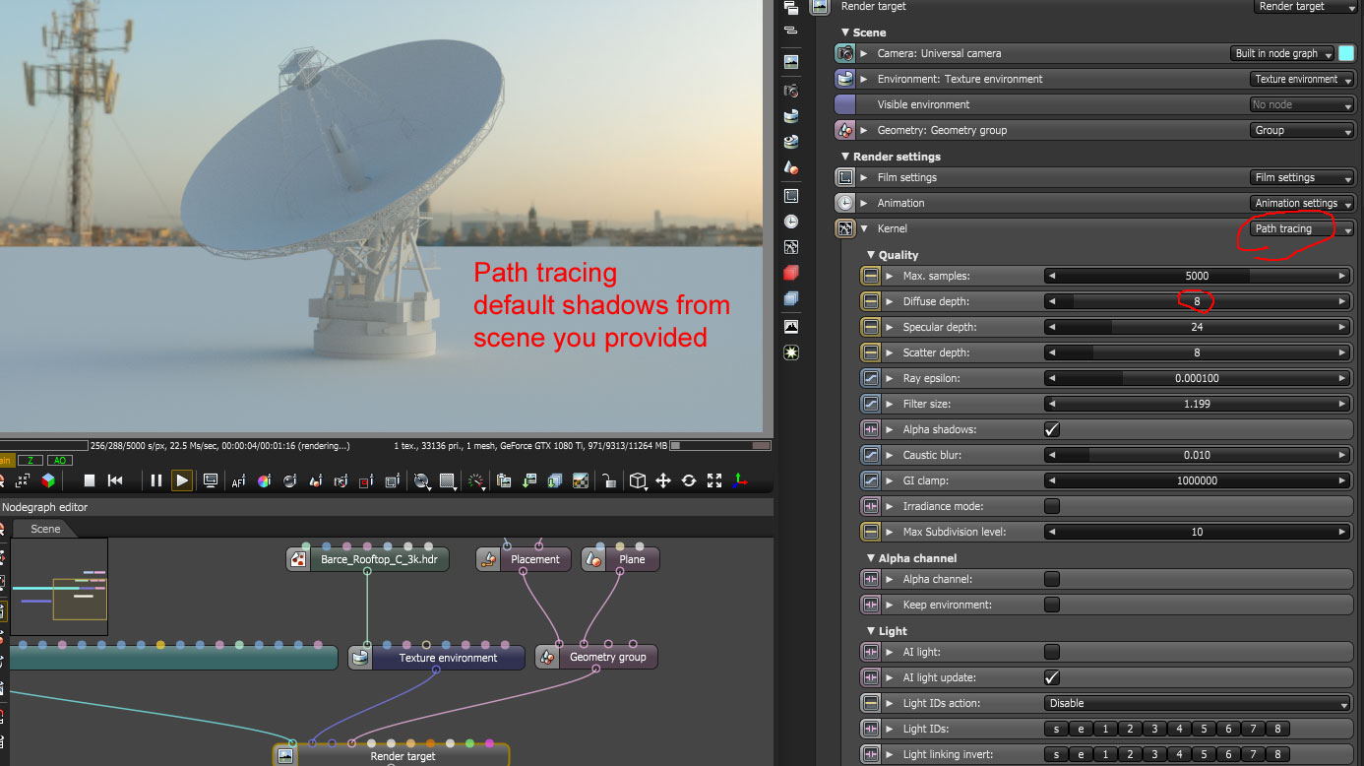Click the Max. samples slider
Image resolution: width=1364 pixels, height=766 pixels.
click(x=1198, y=276)
